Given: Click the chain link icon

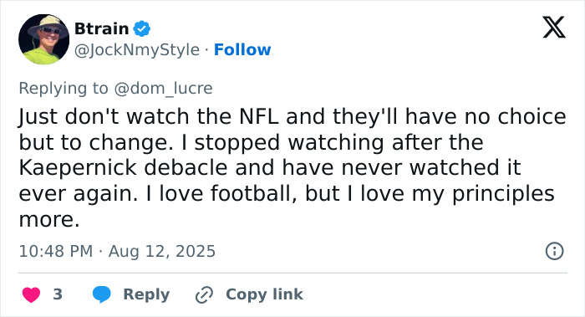Looking at the screenshot, I should [205, 294].
